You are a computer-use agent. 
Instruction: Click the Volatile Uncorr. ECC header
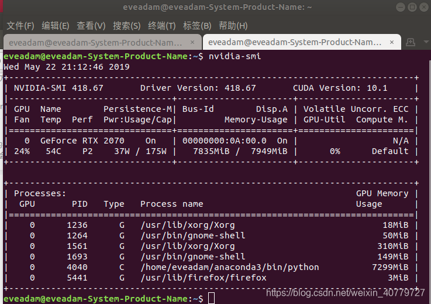356,110
